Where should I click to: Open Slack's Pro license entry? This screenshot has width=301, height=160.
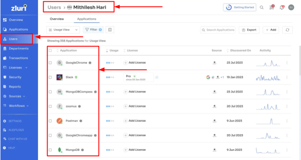(138, 77)
